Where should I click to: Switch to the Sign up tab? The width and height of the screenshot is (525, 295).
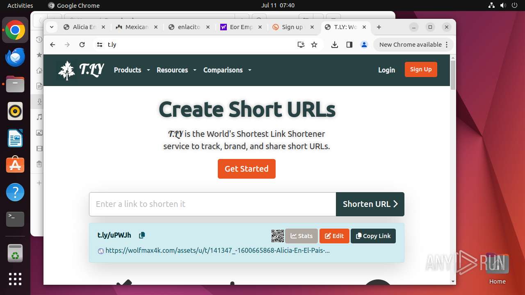292,27
